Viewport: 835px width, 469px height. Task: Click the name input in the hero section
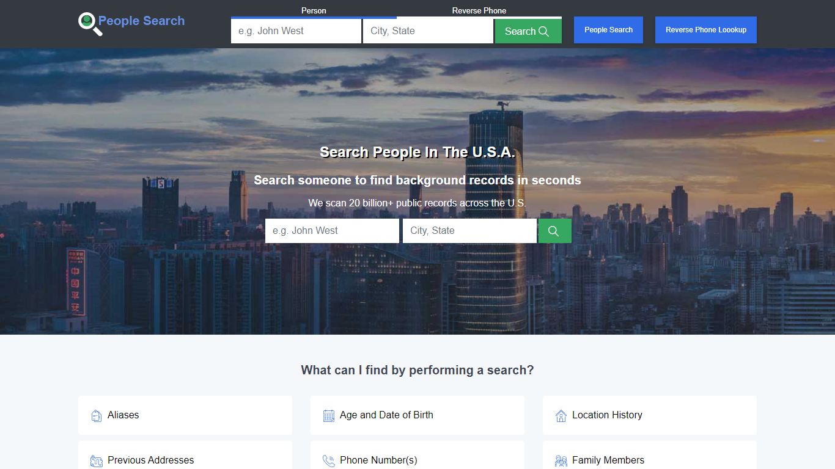point(331,231)
